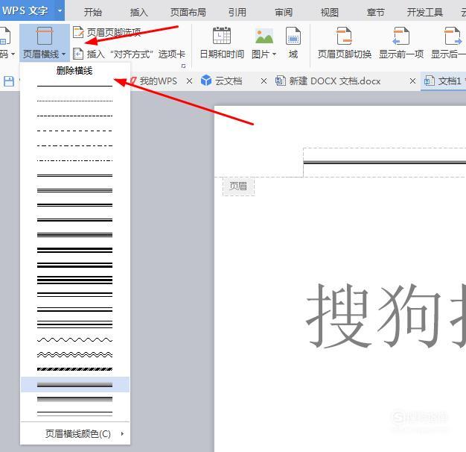Close the 新建 DOCX 文档.docx tab
Screen dimensions: 466x452
[x=412, y=81]
